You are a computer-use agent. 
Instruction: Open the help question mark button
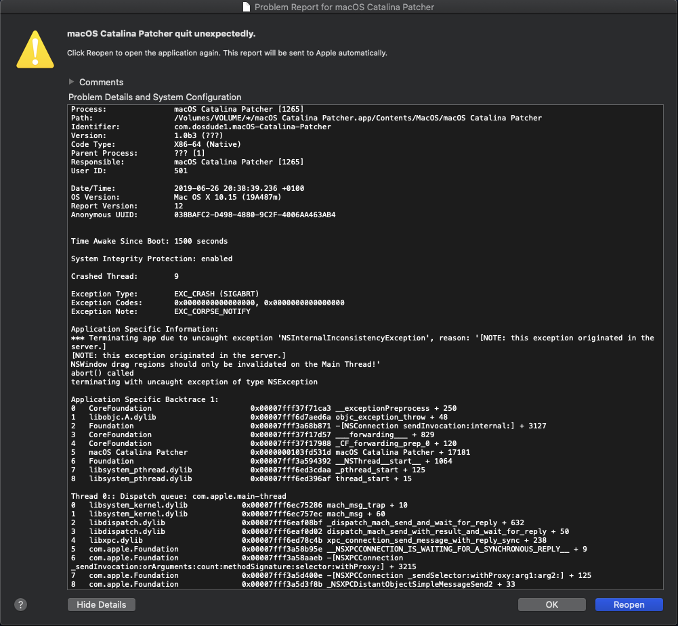click(x=20, y=604)
